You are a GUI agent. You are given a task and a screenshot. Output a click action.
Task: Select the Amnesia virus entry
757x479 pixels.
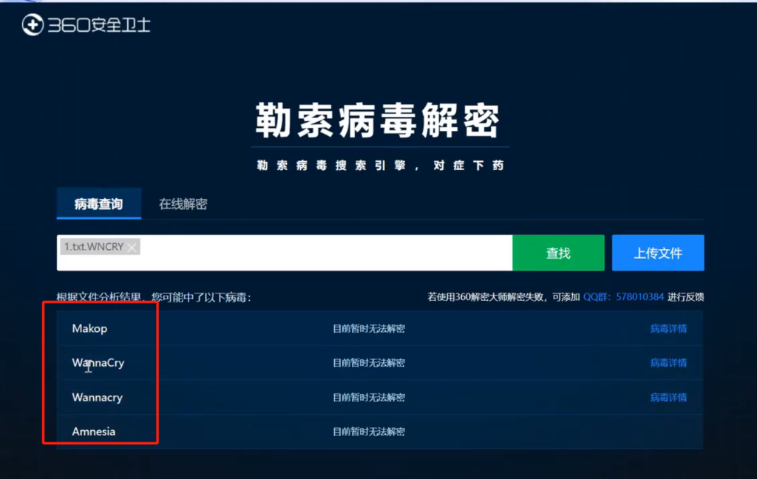94,432
